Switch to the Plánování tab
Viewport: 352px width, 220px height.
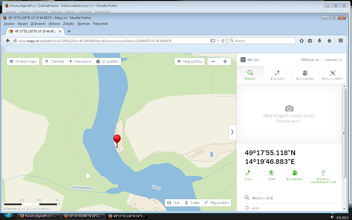(277, 75)
